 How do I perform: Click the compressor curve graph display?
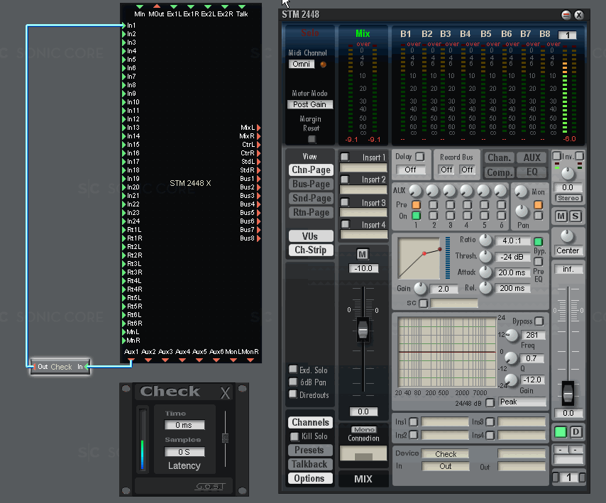tap(419, 258)
